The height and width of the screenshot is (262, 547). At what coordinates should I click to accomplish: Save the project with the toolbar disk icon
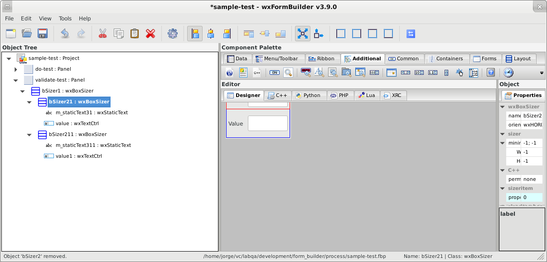pyautogui.click(x=42, y=34)
